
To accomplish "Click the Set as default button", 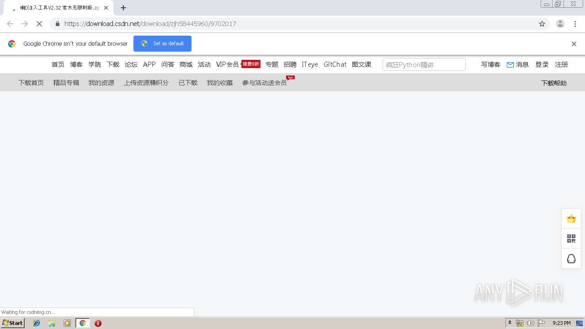I will pos(162,43).
